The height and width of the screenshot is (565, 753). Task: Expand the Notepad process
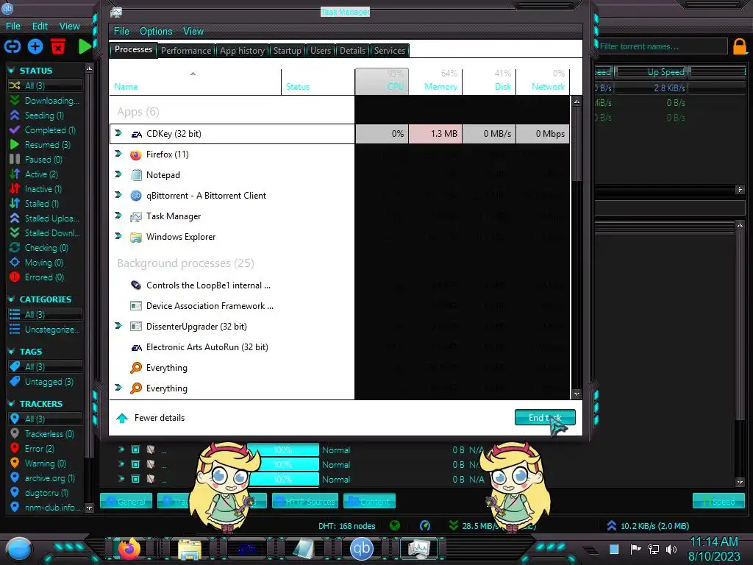pos(118,174)
